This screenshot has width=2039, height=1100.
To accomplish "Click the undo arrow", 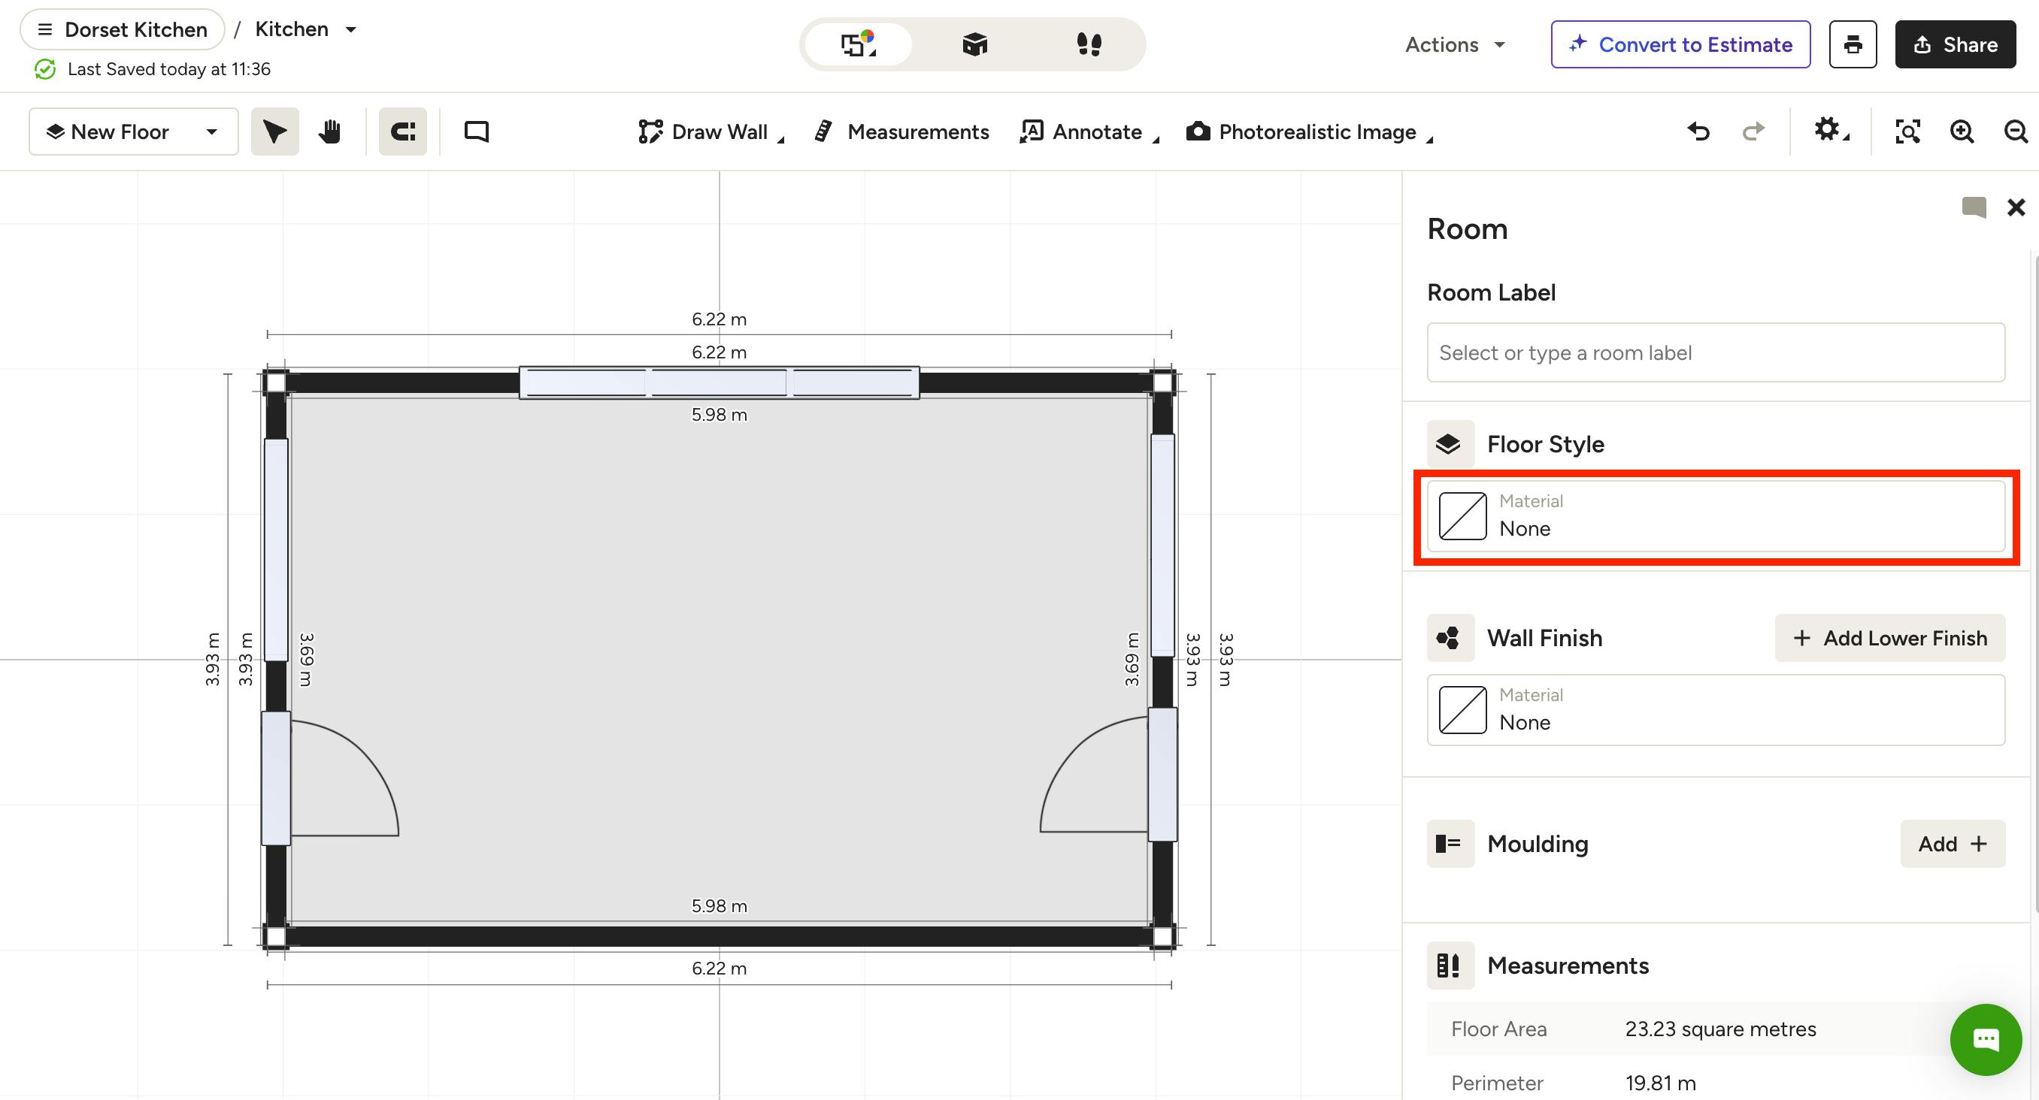I will tap(1698, 131).
